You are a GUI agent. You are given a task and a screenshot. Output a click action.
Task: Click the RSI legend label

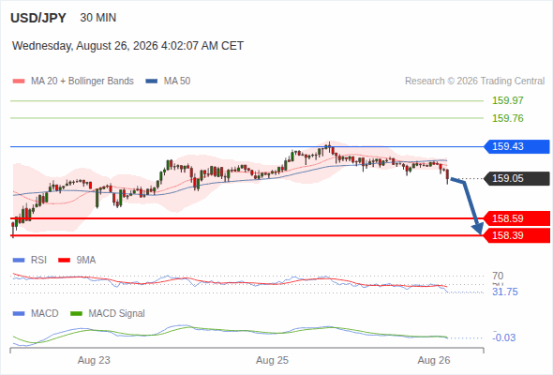[38, 261]
